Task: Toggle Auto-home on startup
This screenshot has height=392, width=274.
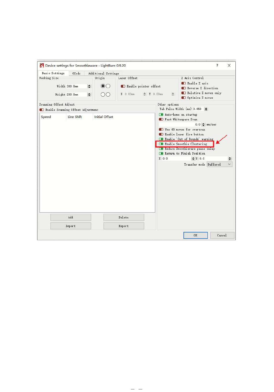Action: tap(161, 115)
